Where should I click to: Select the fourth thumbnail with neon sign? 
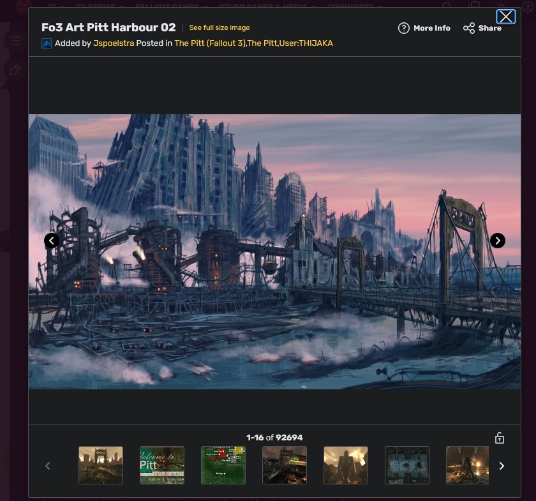pyautogui.click(x=285, y=465)
